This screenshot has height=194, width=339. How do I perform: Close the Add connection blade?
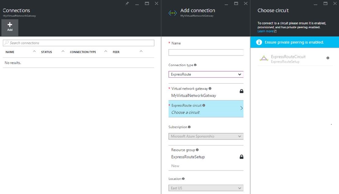246,4
